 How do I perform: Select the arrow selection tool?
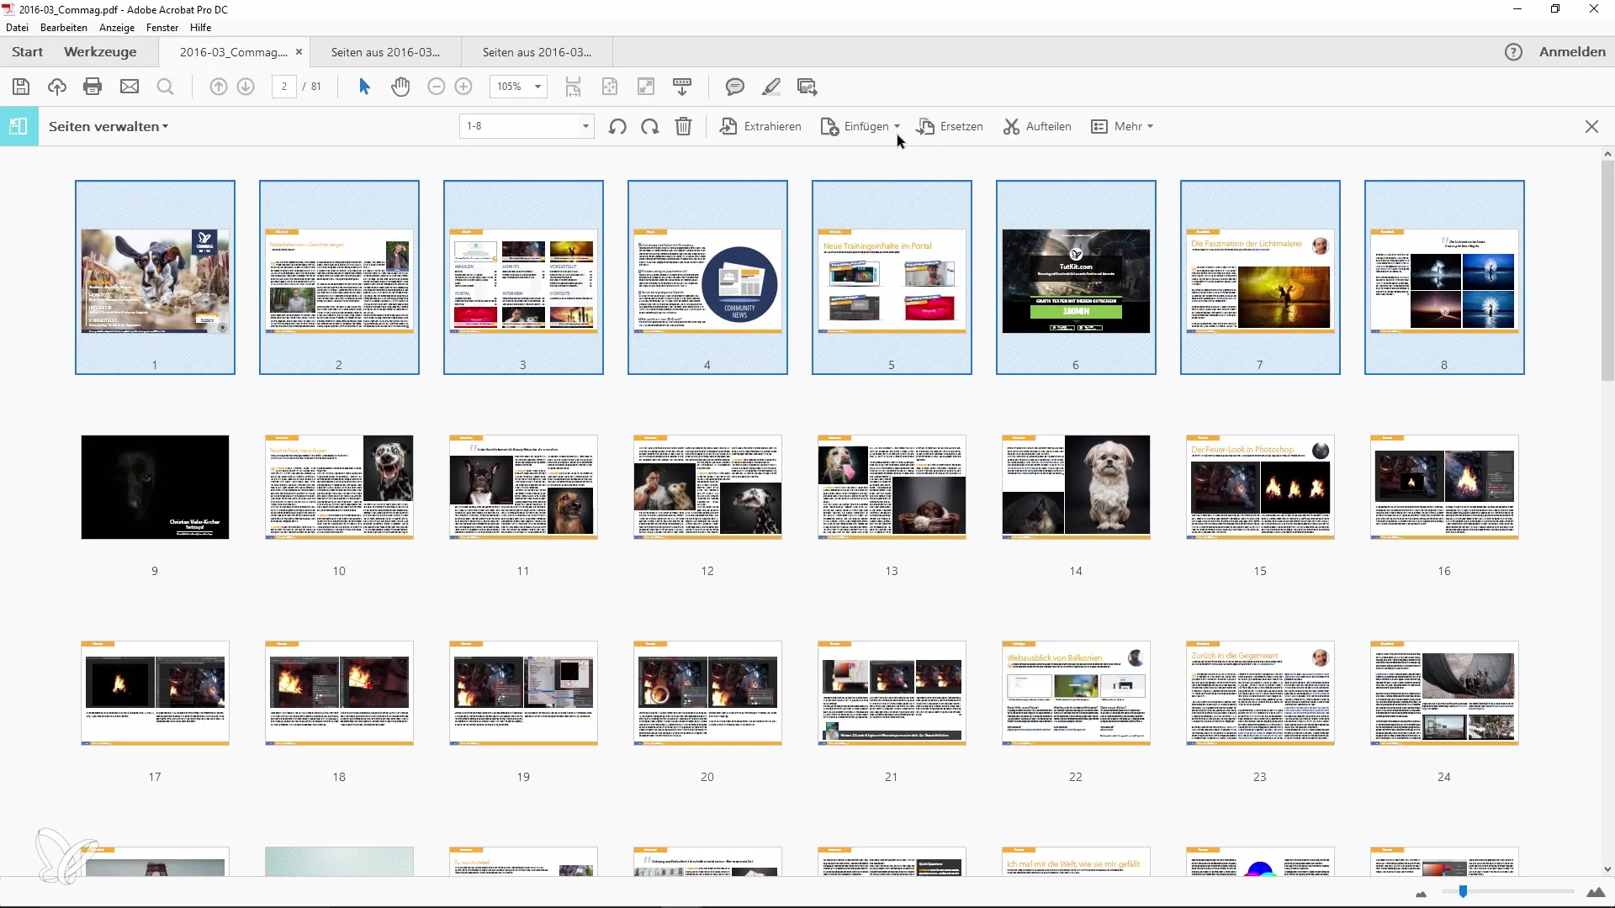tap(364, 87)
